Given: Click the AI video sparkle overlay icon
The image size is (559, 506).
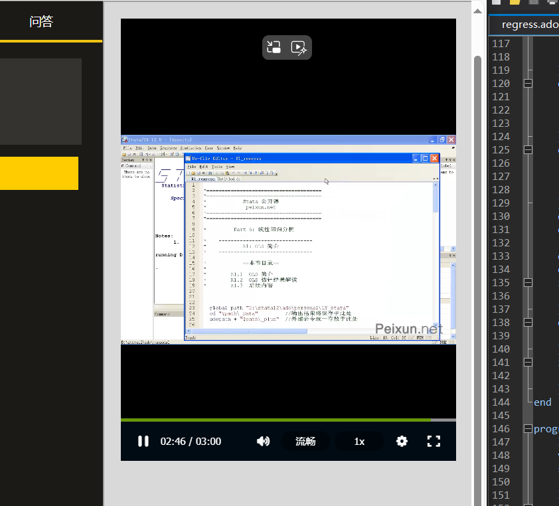Looking at the screenshot, I should [x=299, y=47].
